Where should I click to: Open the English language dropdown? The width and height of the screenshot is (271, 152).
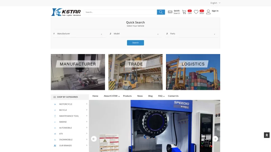point(215,3)
